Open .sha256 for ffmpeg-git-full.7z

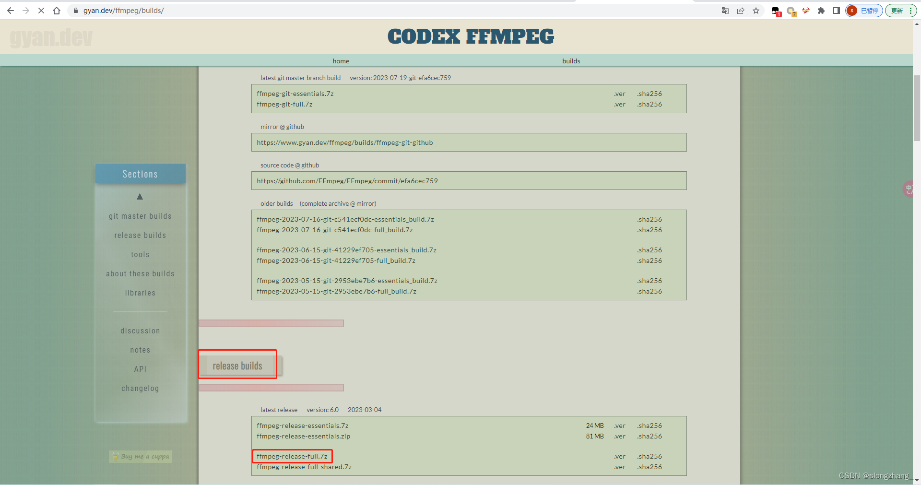coord(649,104)
